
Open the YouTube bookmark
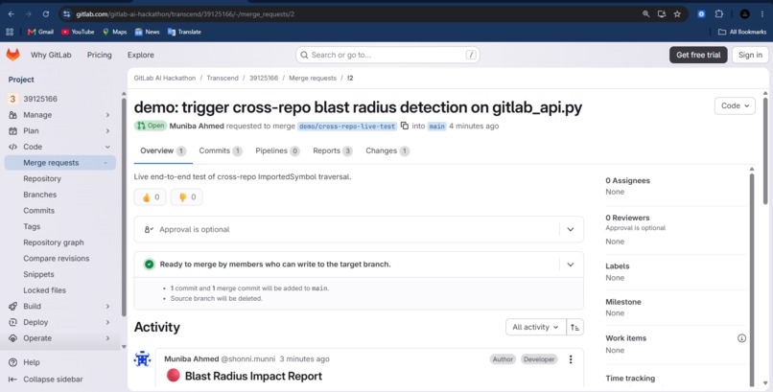click(78, 32)
